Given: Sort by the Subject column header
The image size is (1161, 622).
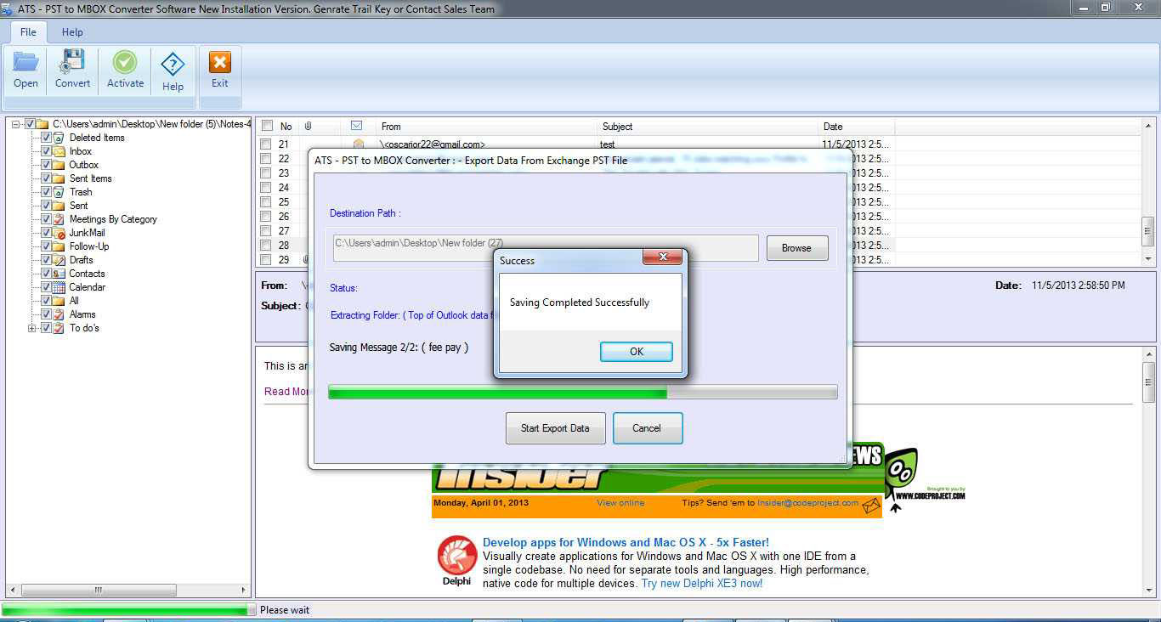Looking at the screenshot, I should coord(618,127).
